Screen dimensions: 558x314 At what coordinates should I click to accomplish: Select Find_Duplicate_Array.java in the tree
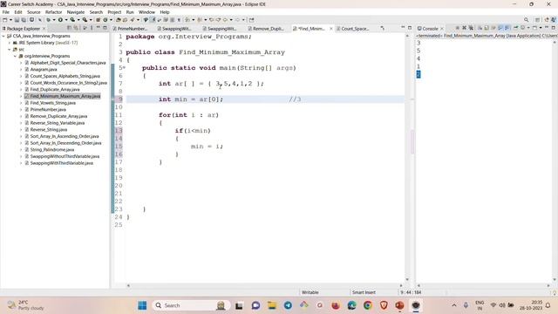[54, 89]
